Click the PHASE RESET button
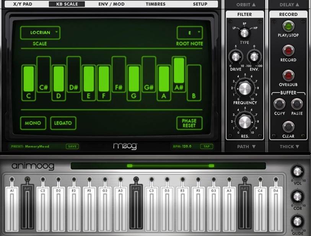The height and width of the screenshot is (236, 311). pyautogui.click(x=189, y=123)
